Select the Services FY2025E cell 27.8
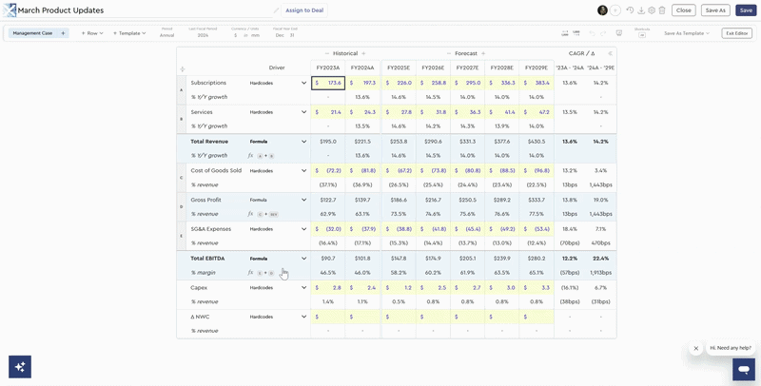The width and height of the screenshot is (761, 386). tap(399, 112)
